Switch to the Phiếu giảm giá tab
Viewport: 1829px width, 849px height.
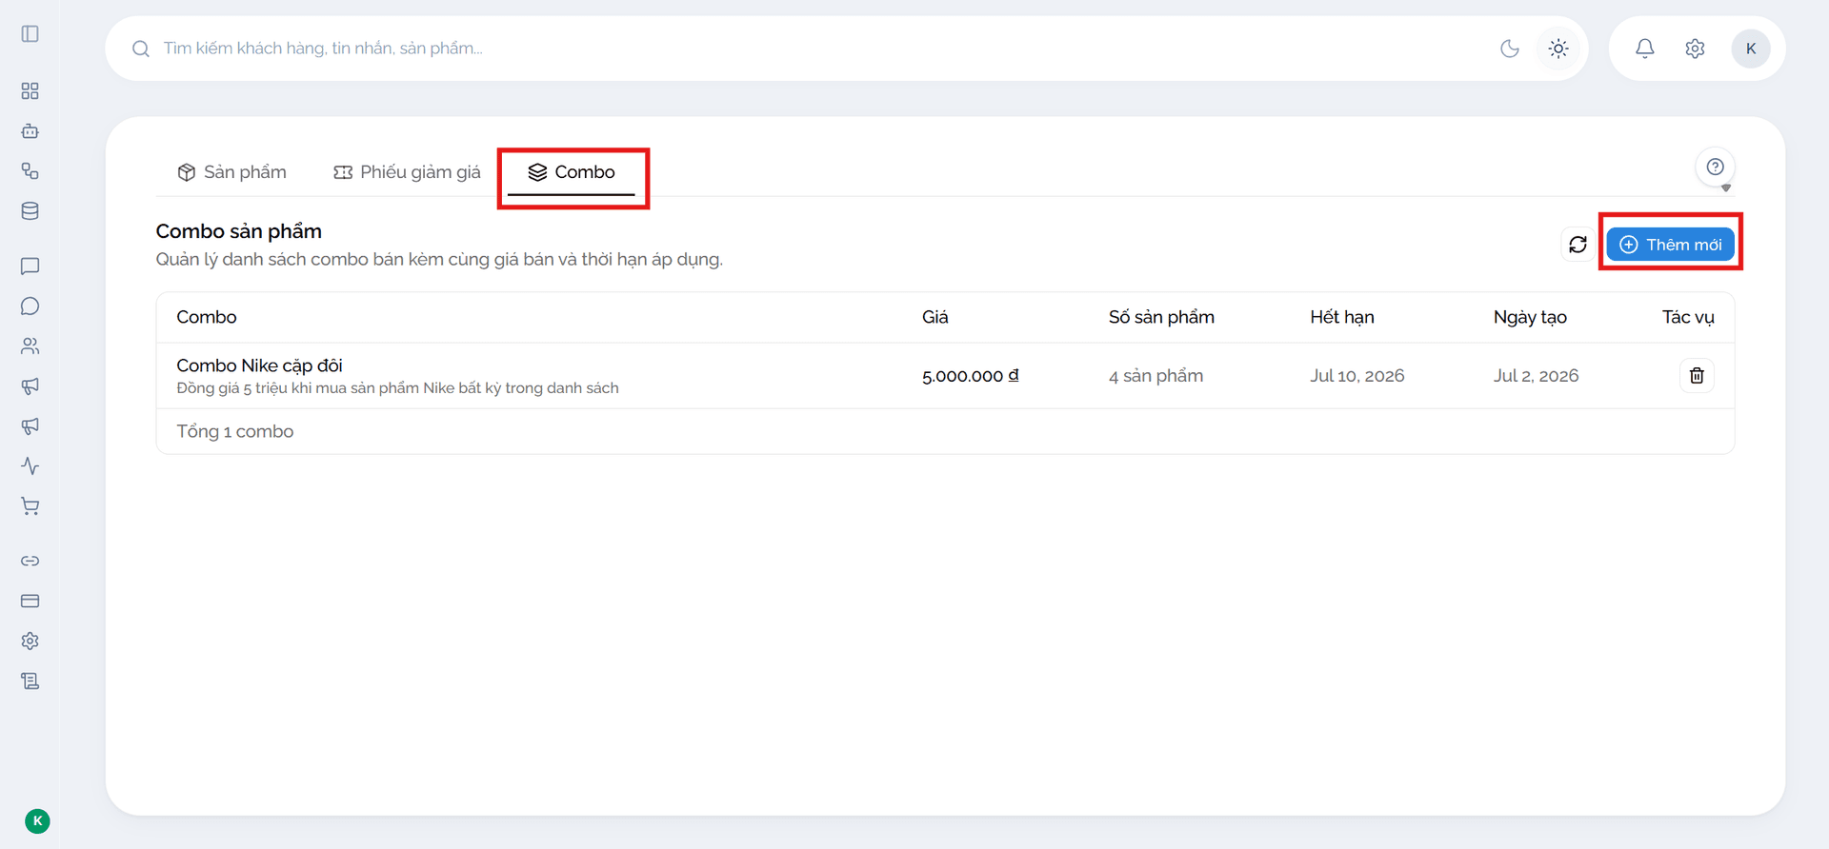tap(407, 172)
